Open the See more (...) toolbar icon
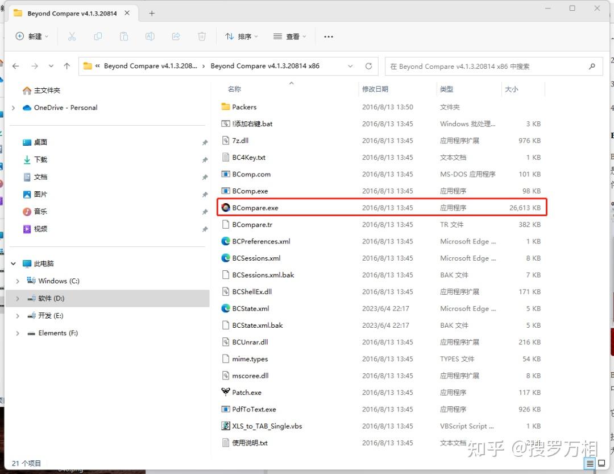The height and width of the screenshot is (474, 614). tap(328, 36)
